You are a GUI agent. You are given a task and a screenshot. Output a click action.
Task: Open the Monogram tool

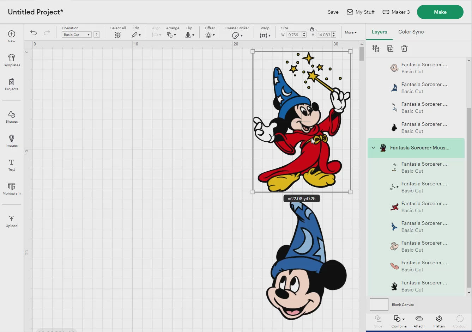[x=12, y=189]
